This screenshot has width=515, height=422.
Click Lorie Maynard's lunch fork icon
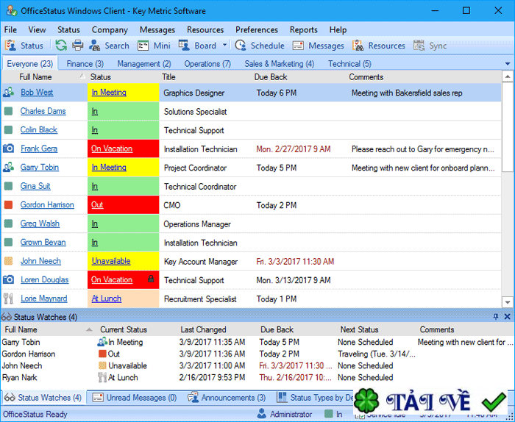(9, 299)
